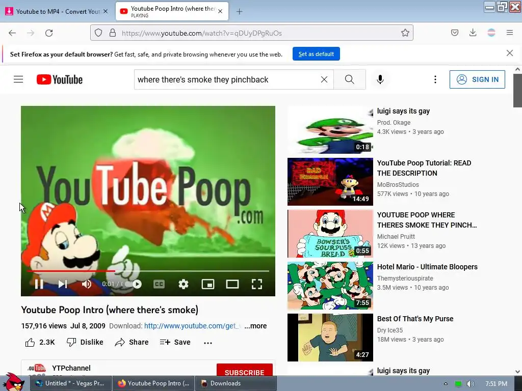Click the SIGN IN button
This screenshot has width=522, height=391.
(x=477, y=79)
